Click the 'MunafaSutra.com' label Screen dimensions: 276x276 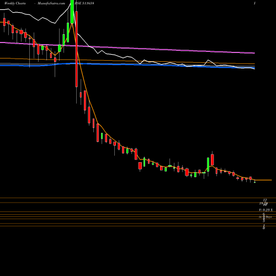click(x=51, y=3)
